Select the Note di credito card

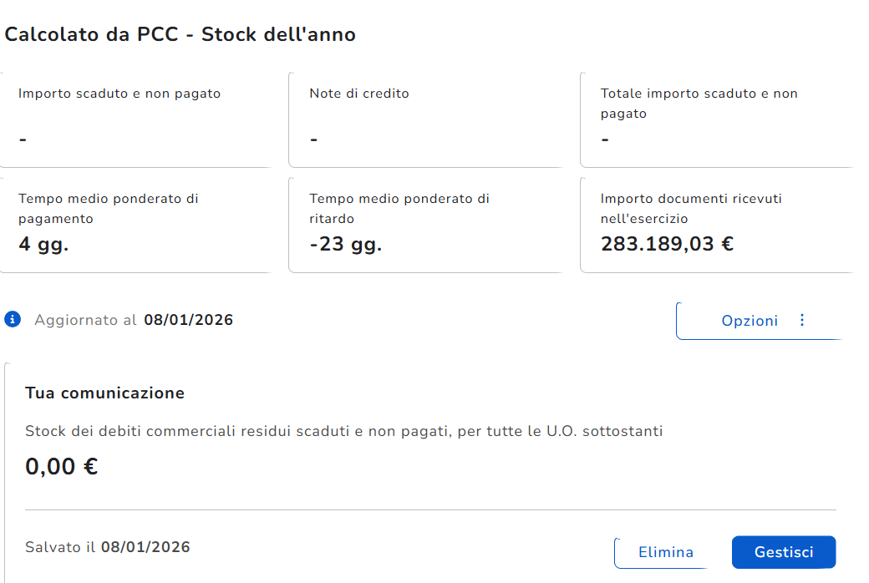(x=426, y=119)
